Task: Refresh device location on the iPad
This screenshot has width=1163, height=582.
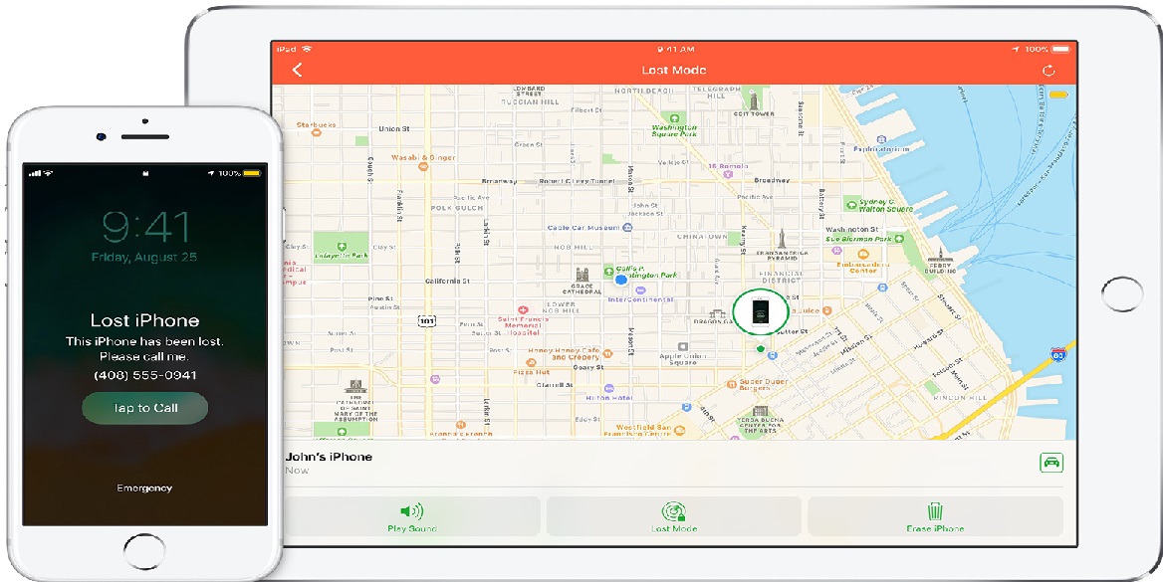Action: point(1048,71)
